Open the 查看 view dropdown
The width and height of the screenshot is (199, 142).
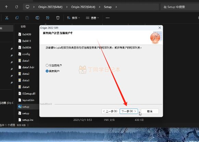92,18
